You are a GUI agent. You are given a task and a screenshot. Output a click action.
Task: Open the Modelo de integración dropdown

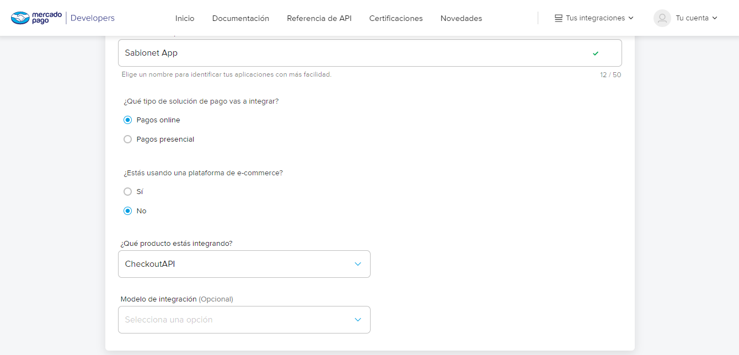point(244,320)
